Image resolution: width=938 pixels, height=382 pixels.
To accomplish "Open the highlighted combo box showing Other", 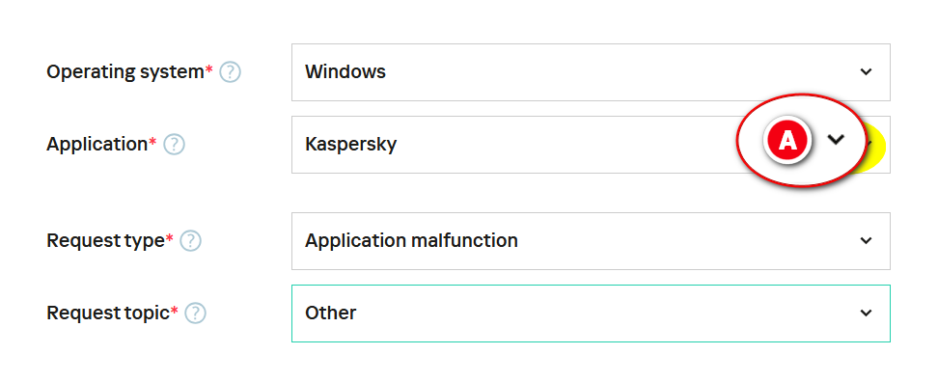I will (x=591, y=314).
